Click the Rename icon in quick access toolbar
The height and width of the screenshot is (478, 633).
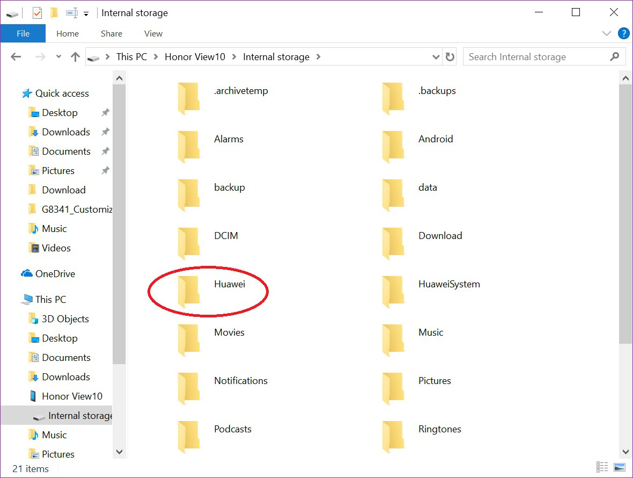72,13
